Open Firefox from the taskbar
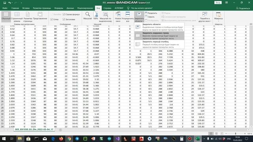 [61, 138]
